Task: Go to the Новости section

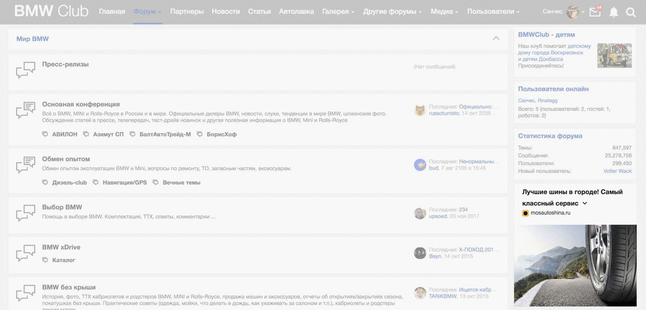Action: click(226, 11)
